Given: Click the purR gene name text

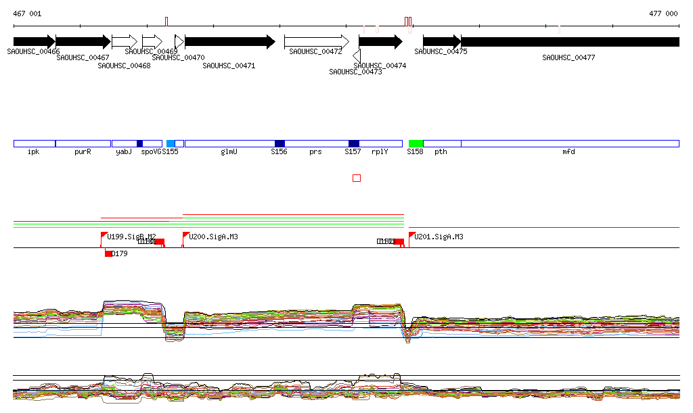Looking at the screenshot, I should 83,152.
